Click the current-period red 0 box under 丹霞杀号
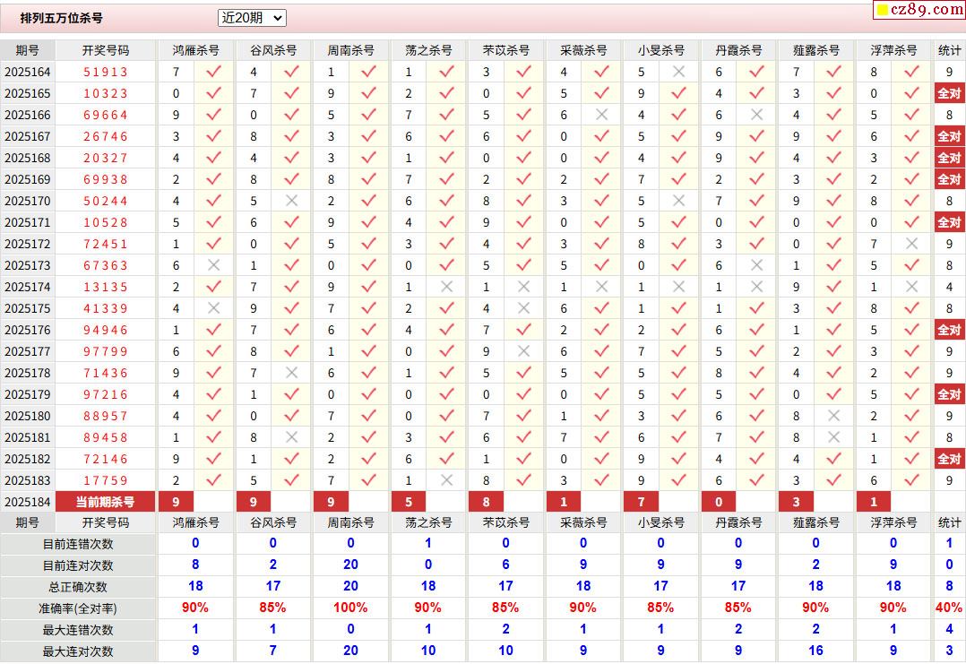 [x=719, y=502]
